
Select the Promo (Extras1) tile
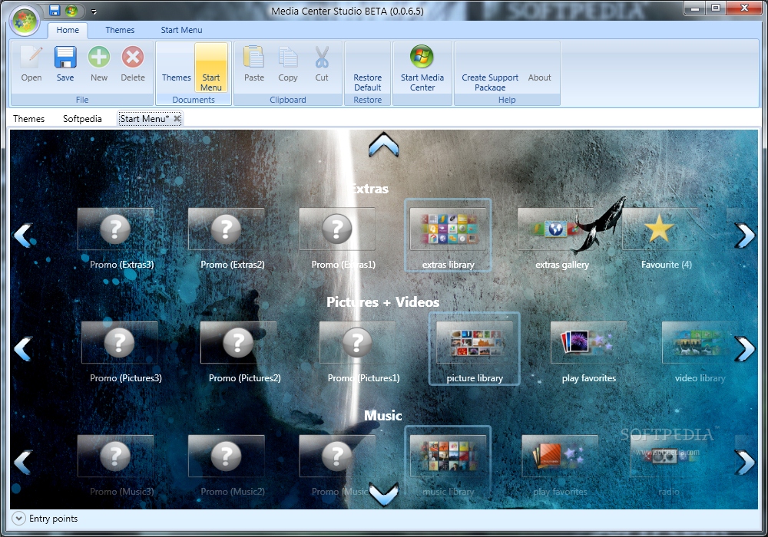[337, 239]
